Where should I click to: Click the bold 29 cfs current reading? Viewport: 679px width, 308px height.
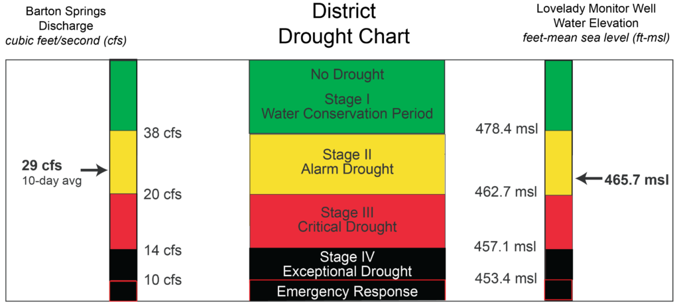[42, 165]
